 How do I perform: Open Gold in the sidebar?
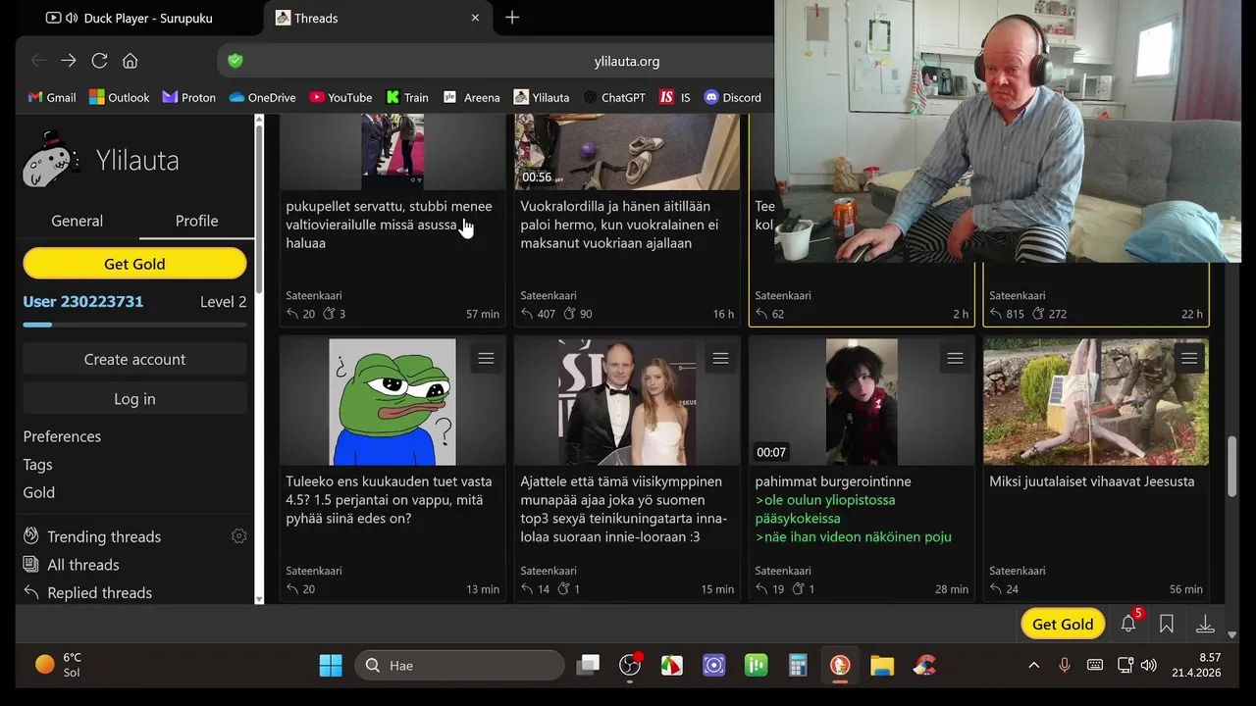click(38, 492)
